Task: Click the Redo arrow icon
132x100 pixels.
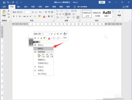Action: (x=13, y=2)
